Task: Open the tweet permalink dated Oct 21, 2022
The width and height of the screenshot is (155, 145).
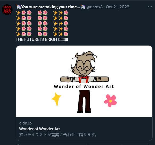Action: (x=117, y=7)
